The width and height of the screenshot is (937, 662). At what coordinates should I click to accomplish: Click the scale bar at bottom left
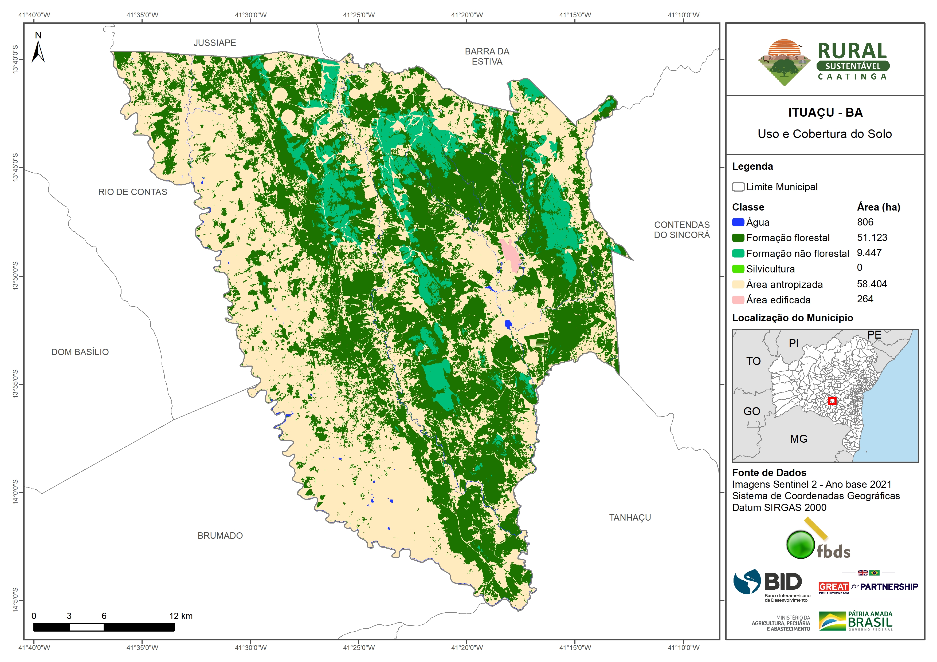click(104, 627)
